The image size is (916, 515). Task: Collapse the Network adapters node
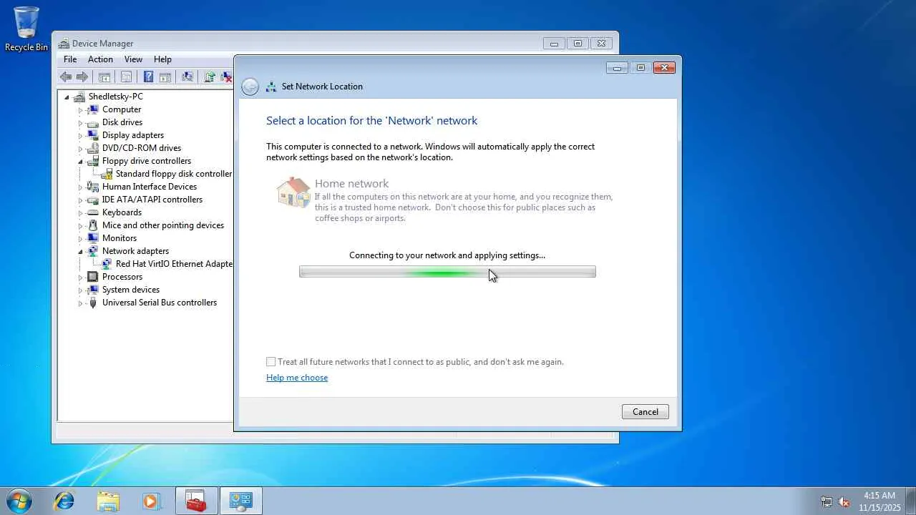click(x=80, y=252)
